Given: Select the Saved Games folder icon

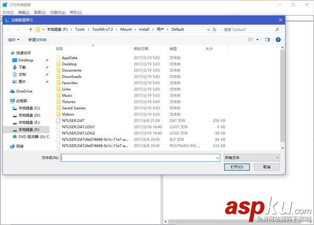Looking at the screenshot, I should [58, 108].
